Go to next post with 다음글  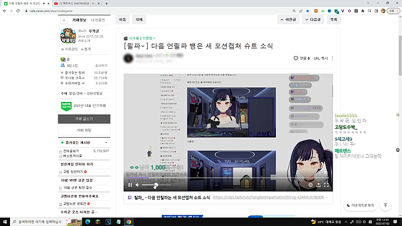(313, 20)
